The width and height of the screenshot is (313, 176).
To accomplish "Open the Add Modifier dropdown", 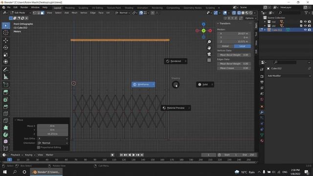I will point(289,76).
